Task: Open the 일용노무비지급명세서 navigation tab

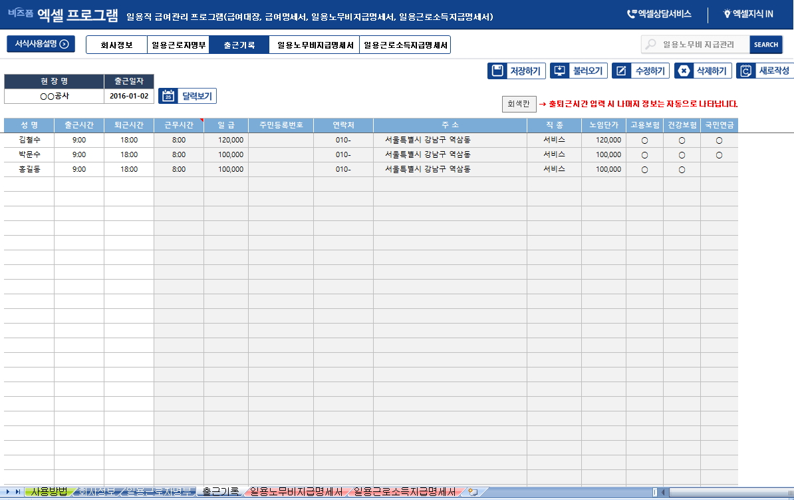Action: 315,45
